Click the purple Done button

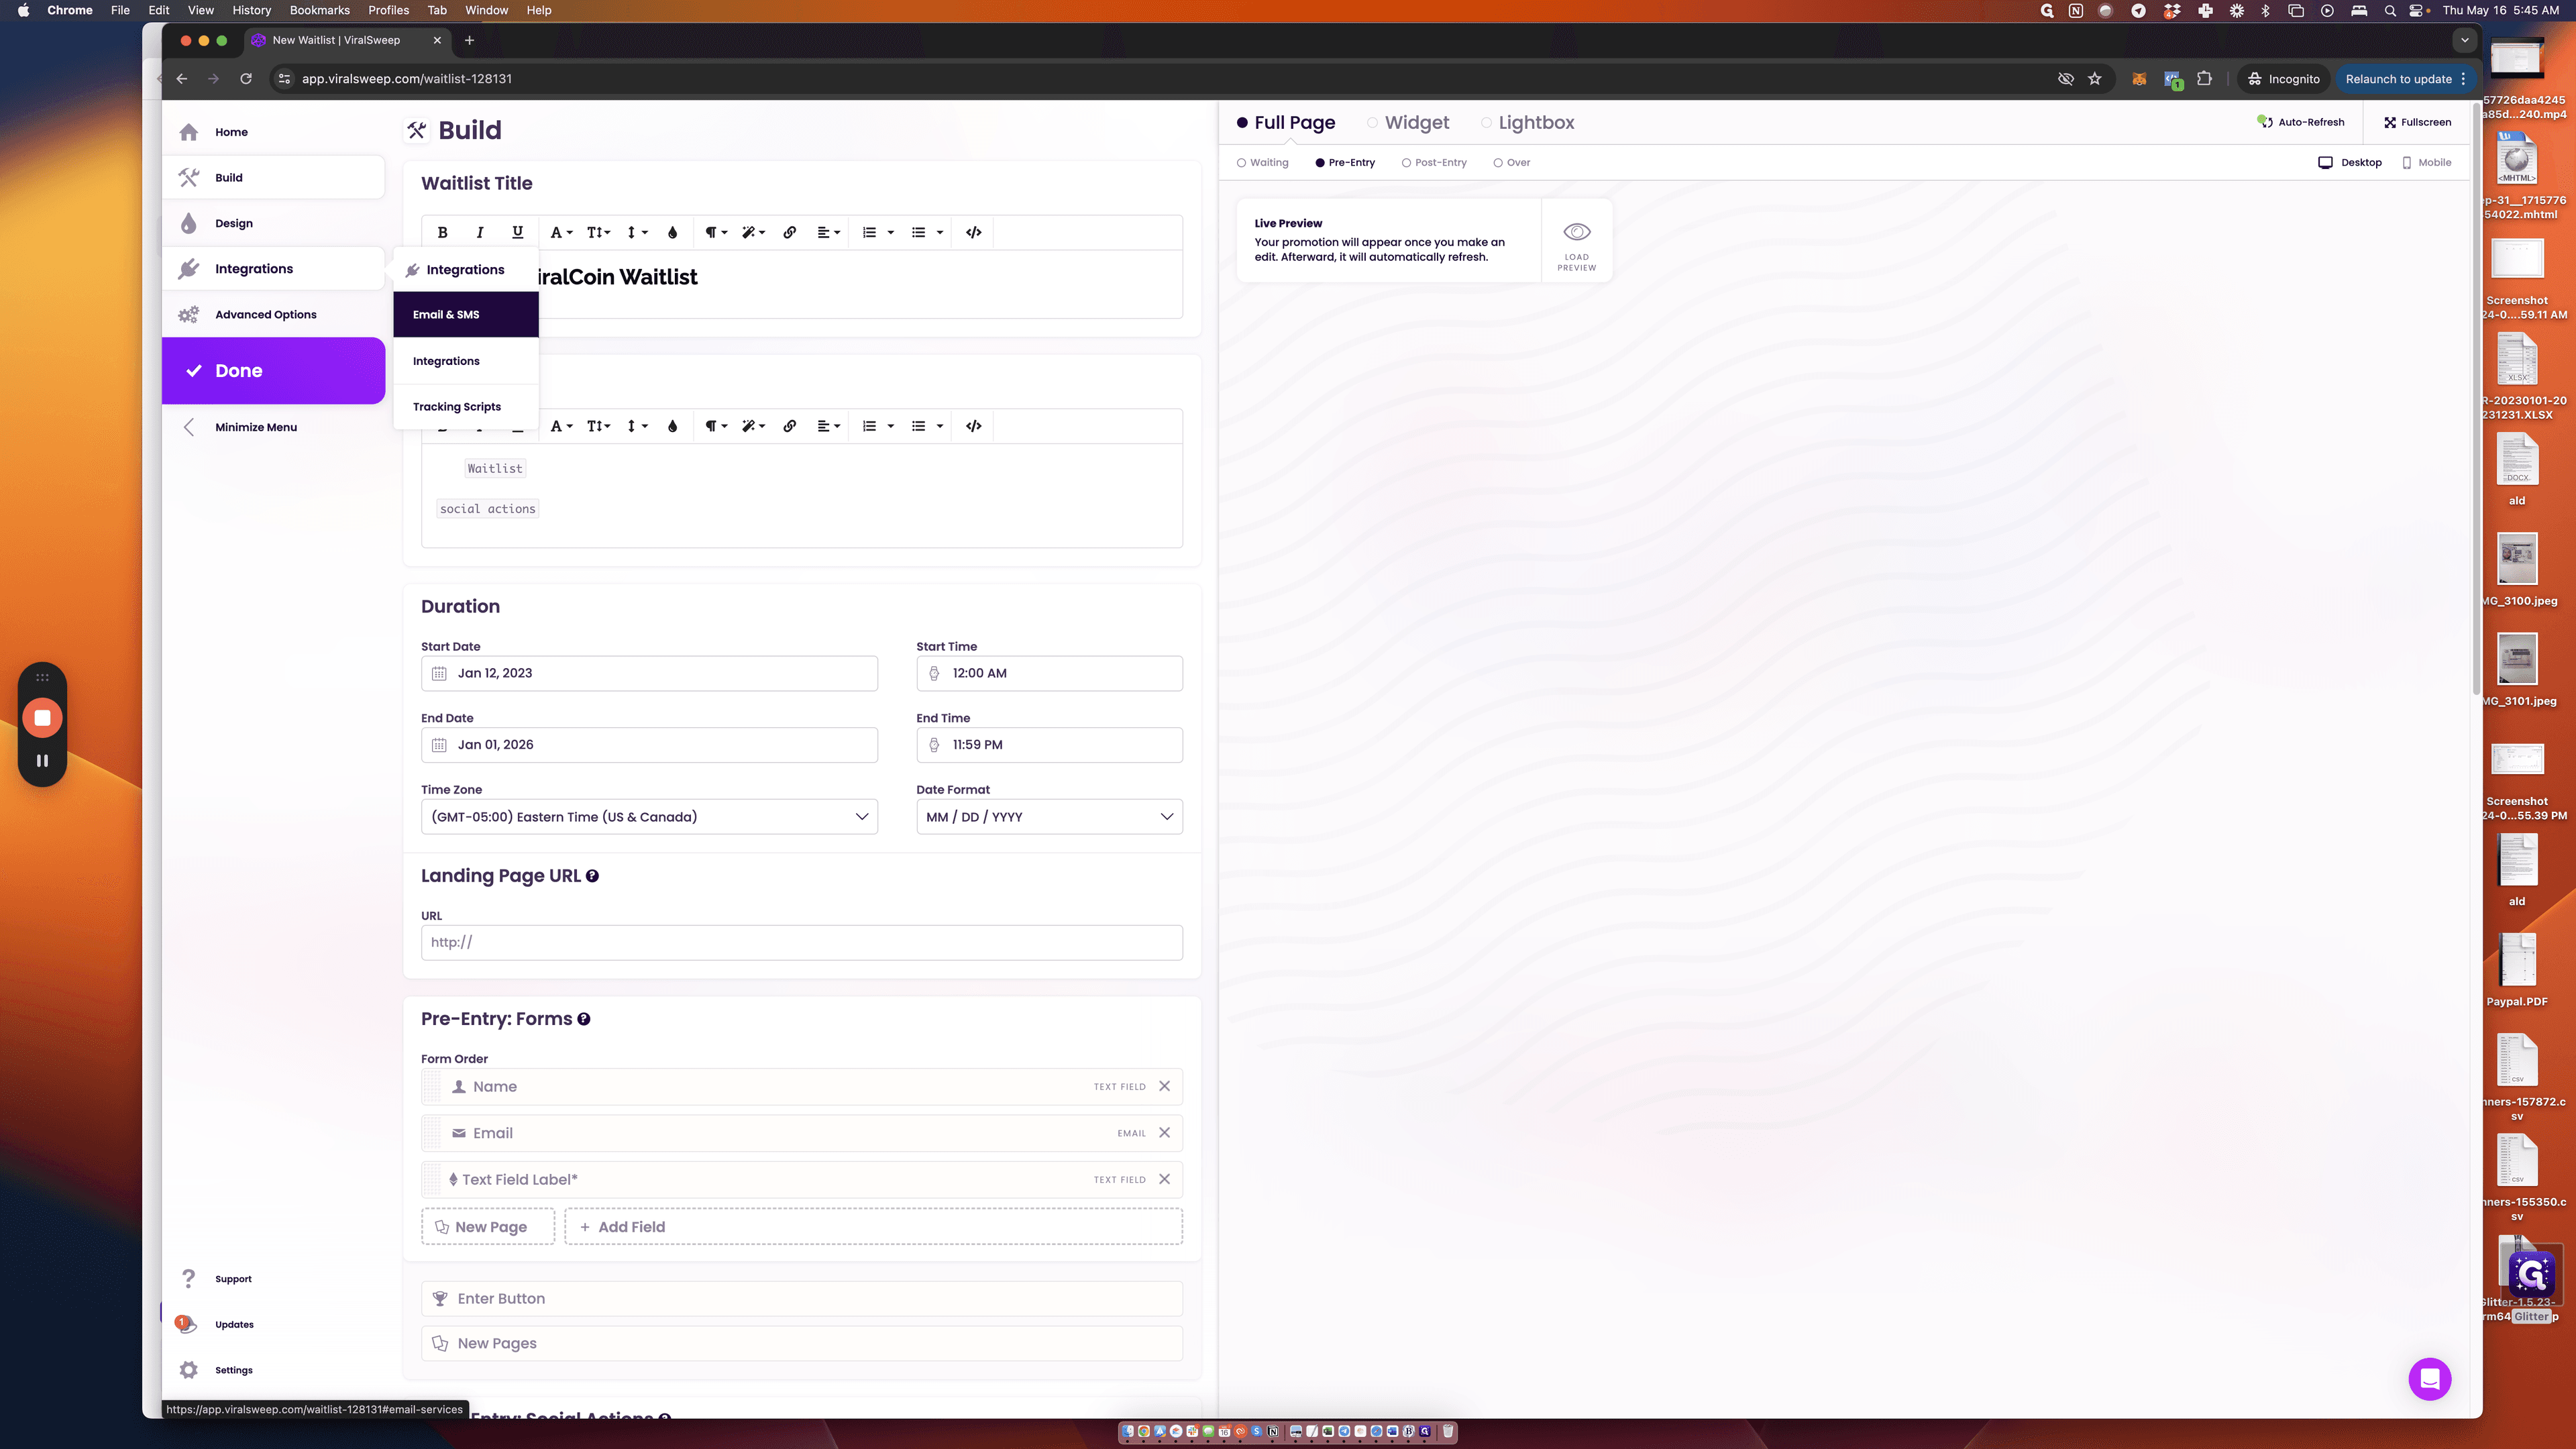(273, 371)
